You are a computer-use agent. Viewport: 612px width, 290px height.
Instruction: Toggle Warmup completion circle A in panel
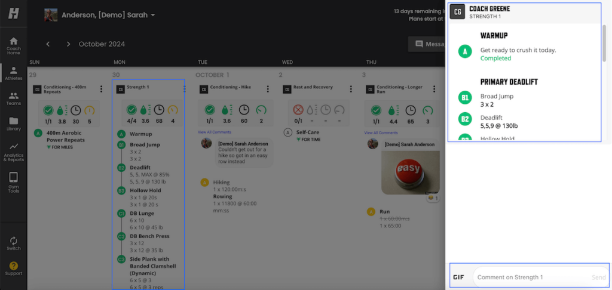point(464,51)
